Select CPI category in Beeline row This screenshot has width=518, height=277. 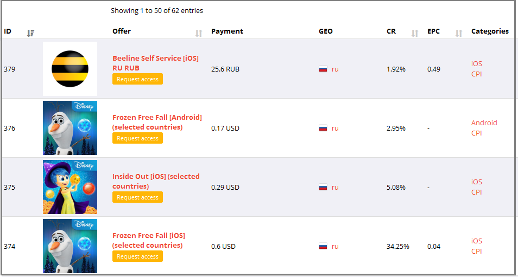click(476, 74)
